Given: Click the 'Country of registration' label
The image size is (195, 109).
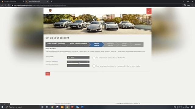Looking at the screenshot, I should coord(51,61).
